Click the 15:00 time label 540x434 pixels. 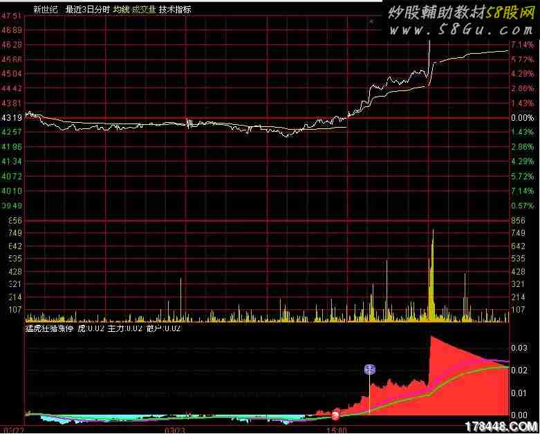click(337, 431)
